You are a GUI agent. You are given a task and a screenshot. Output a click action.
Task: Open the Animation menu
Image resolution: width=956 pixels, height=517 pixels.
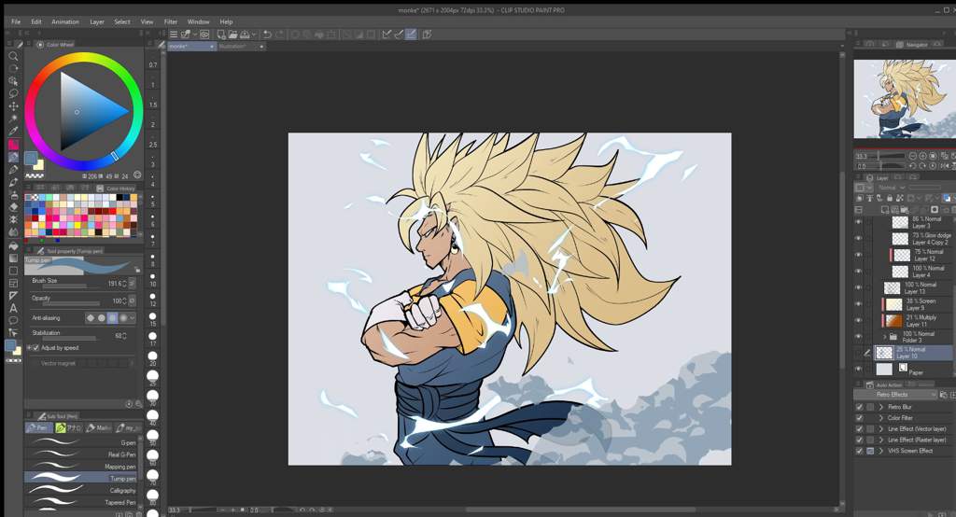(65, 21)
